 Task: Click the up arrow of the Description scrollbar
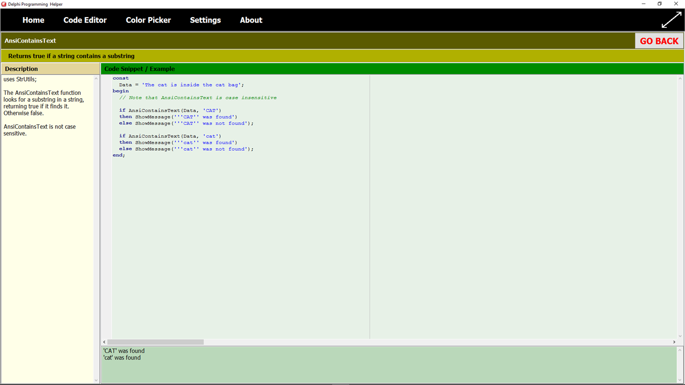(x=96, y=79)
